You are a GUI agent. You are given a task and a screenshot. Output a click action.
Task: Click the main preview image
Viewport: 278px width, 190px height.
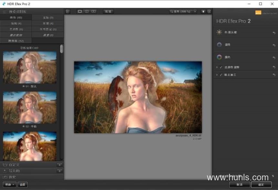tap(138, 97)
